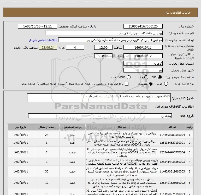The image size is (201, 195).
Task: Click the row 1 product name پیراهن و شورت ورزشی
Action: (122, 135)
